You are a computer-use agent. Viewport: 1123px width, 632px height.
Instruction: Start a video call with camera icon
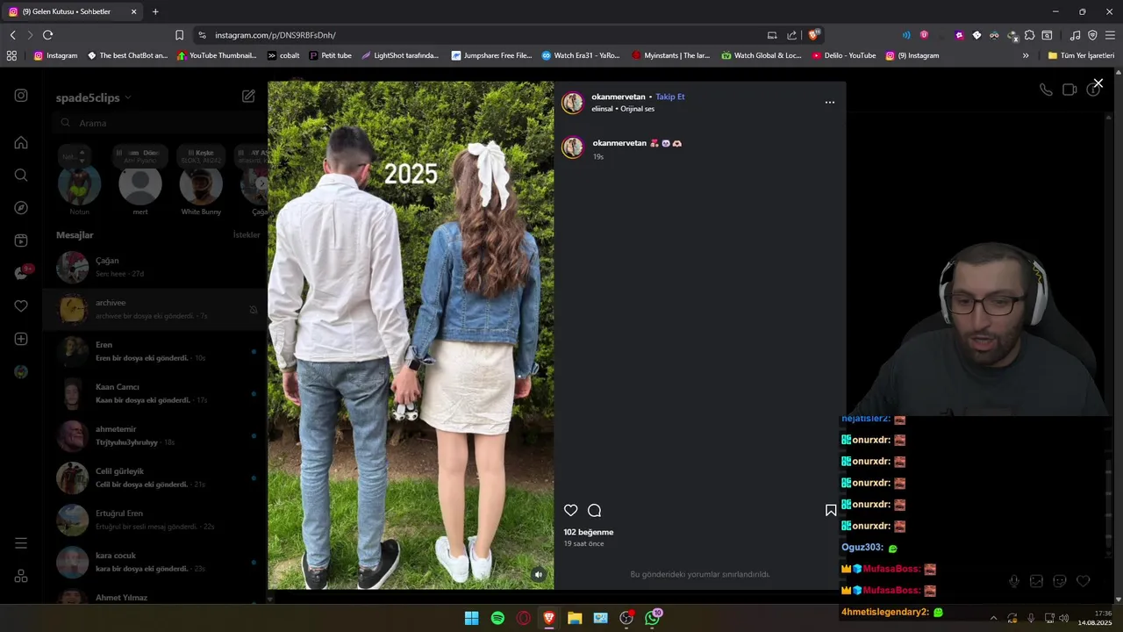point(1069,90)
